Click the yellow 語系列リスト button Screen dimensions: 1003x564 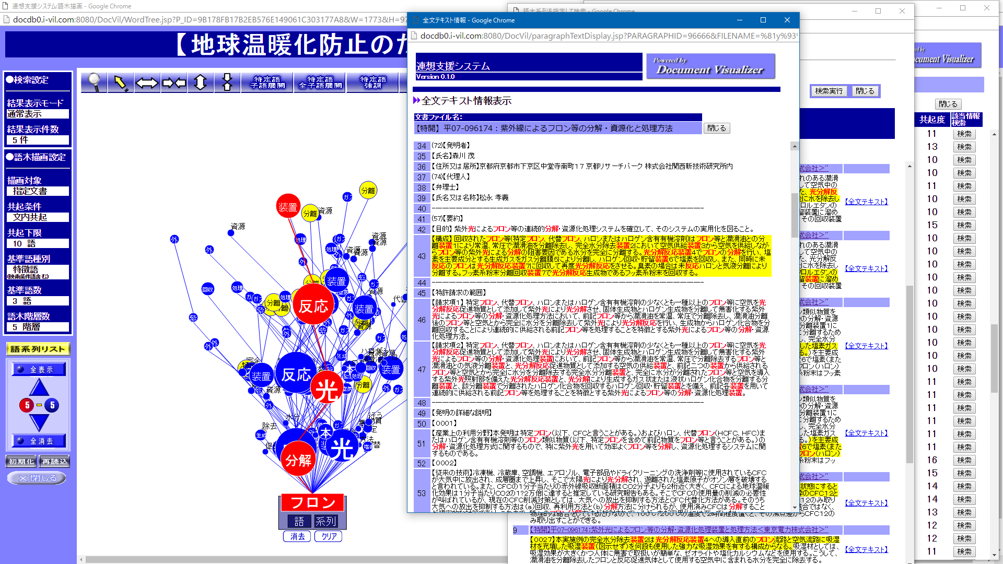point(38,349)
